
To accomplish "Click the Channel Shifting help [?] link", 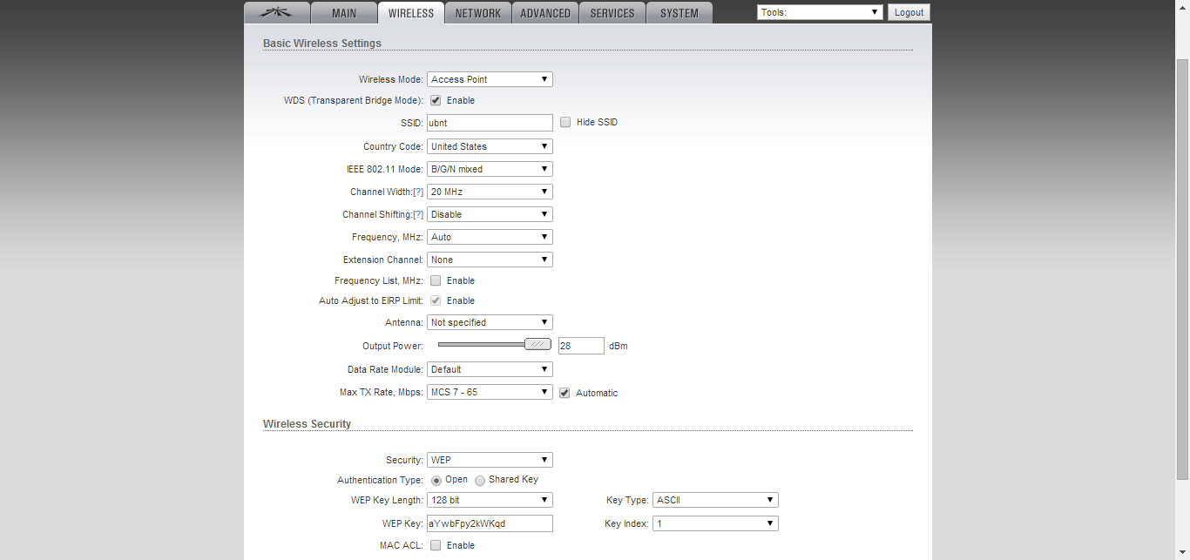I will (x=418, y=214).
